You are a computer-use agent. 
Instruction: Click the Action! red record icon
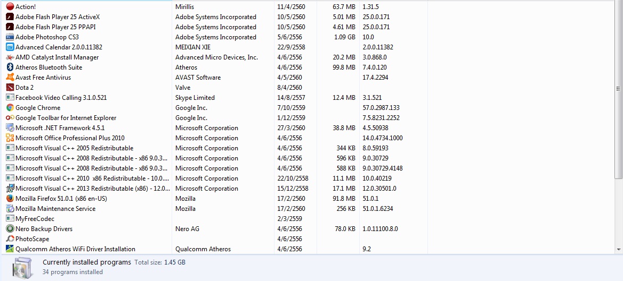click(10, 7)
